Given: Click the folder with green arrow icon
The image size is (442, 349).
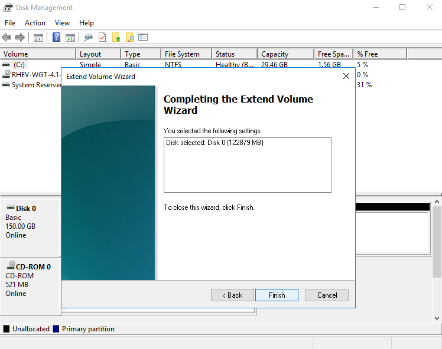Looking at the screenshot, I should point(116,38).
